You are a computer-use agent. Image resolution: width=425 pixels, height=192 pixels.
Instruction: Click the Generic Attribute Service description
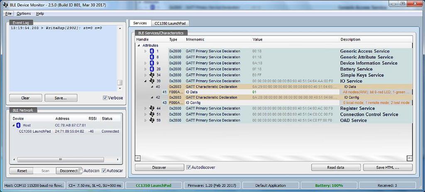click(x=366, y=57)
